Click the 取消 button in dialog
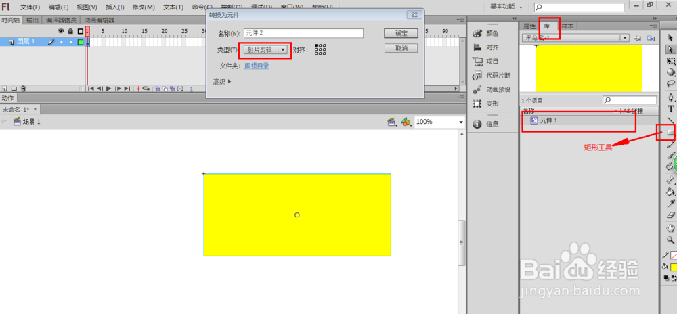 pyautogui.click(x=401, y=48)
